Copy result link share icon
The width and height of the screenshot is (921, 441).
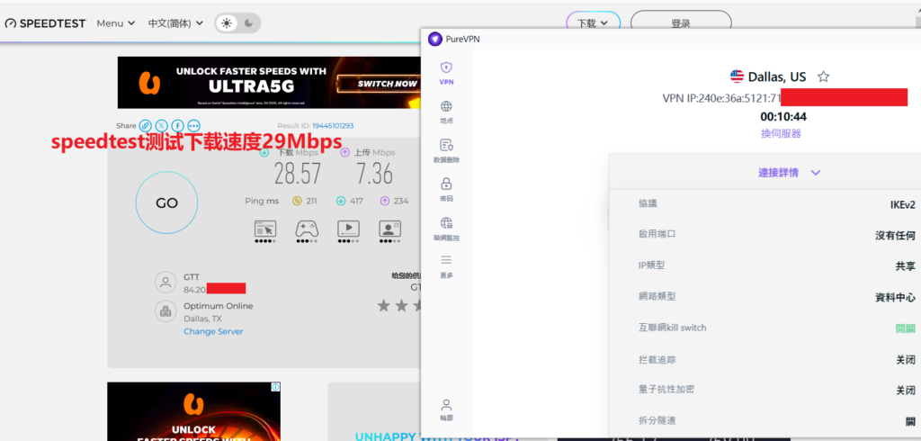(x=145, y=126)
